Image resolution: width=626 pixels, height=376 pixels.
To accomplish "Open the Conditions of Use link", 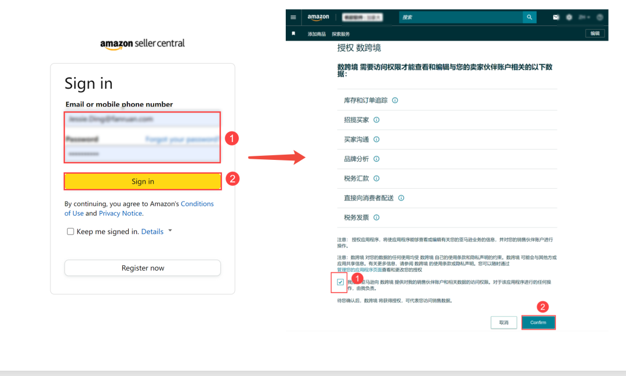I will coord(139,209).
